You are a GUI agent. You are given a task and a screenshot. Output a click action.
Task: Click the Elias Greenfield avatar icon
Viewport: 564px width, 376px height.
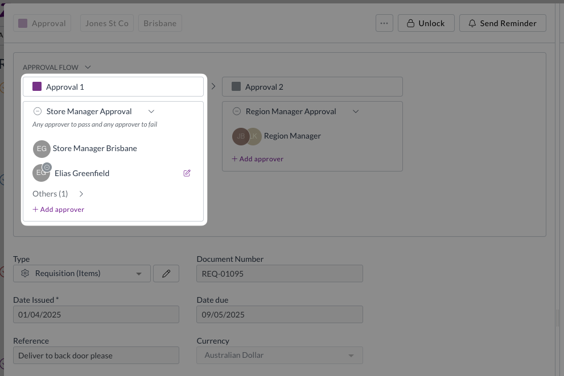click(x=42, y=173)
